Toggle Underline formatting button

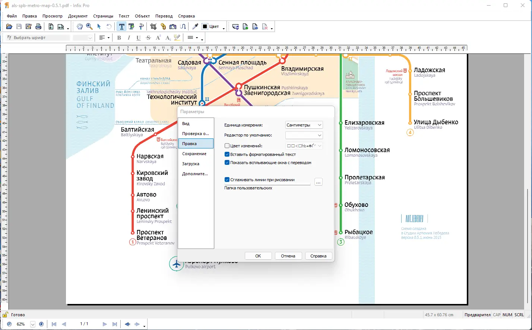[x=139, y=38]
